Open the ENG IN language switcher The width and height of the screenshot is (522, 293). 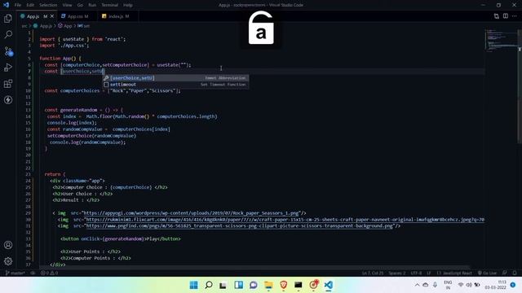point(448,285)
